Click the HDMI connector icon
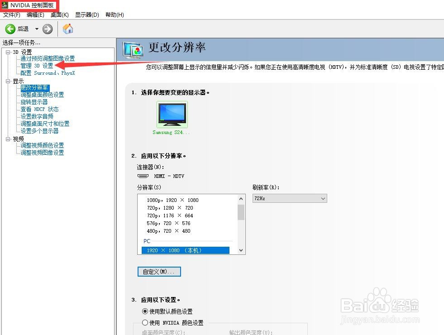Viewport: 444px width, 335px height. tap(143, 176)
